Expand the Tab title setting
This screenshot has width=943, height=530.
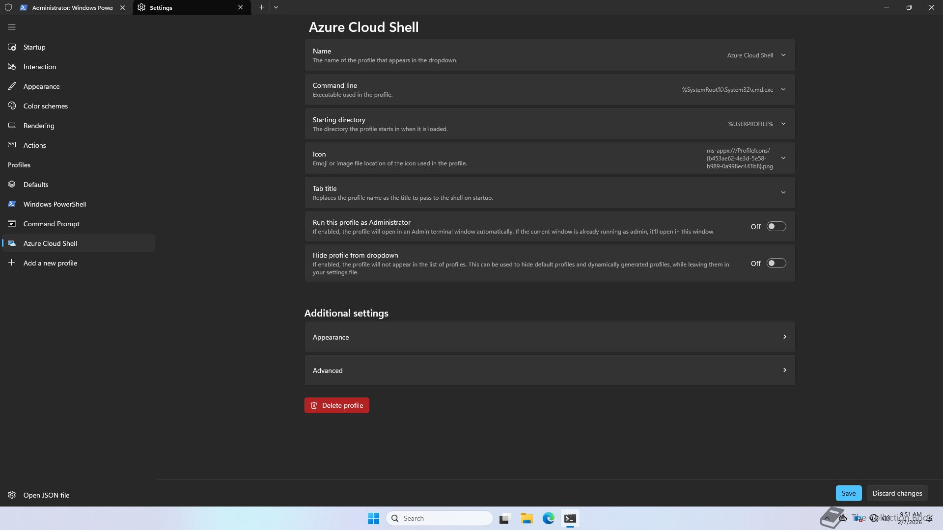[x=783, y=192]
